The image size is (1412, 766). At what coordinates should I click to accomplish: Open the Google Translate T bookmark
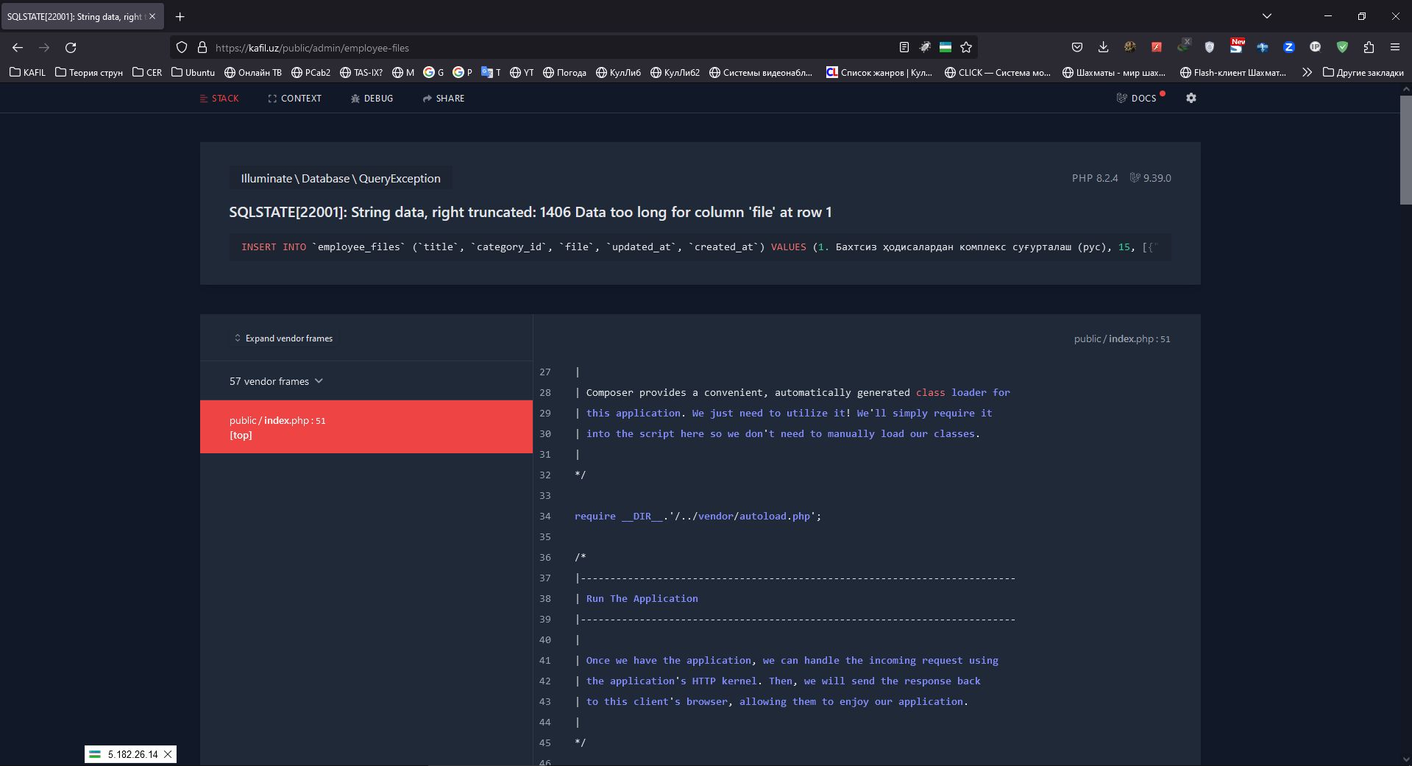pos(491,72)
